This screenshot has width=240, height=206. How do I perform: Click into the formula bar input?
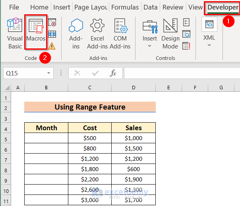click(x=182, y=73)
